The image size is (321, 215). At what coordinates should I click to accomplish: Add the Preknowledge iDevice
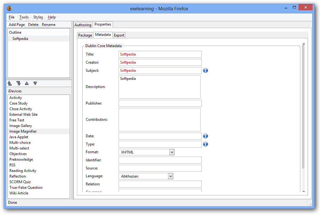click(39, 159)
